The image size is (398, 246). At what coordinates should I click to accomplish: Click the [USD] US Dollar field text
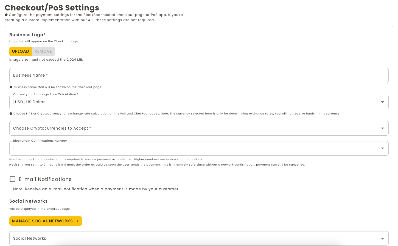(29, 102)
